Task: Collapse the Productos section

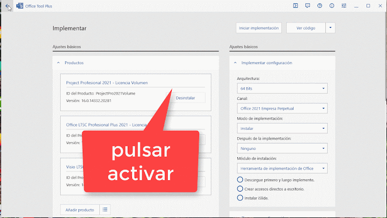Action: pyautogui.click(x=59, y=63)
